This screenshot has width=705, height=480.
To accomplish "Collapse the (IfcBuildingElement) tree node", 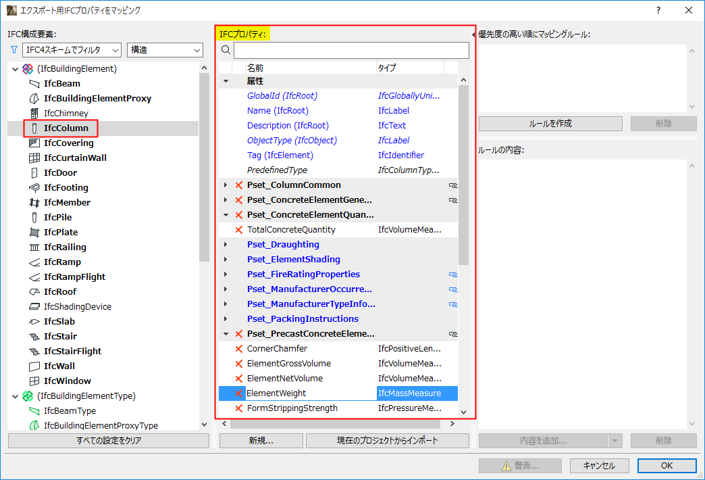I will tap(16, 69).
